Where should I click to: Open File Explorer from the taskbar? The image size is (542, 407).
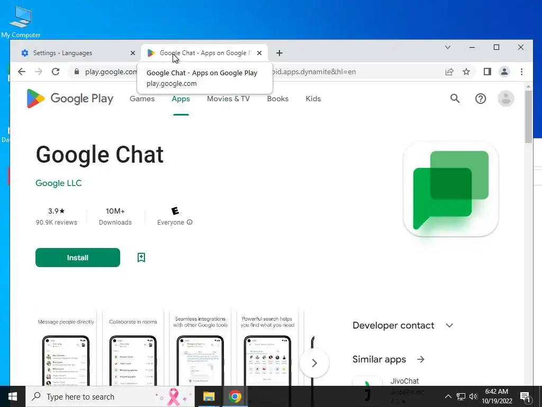[209, 396]
